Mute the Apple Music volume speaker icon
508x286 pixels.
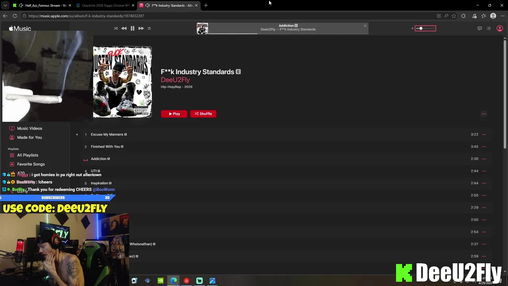click(x=412, y=28)
